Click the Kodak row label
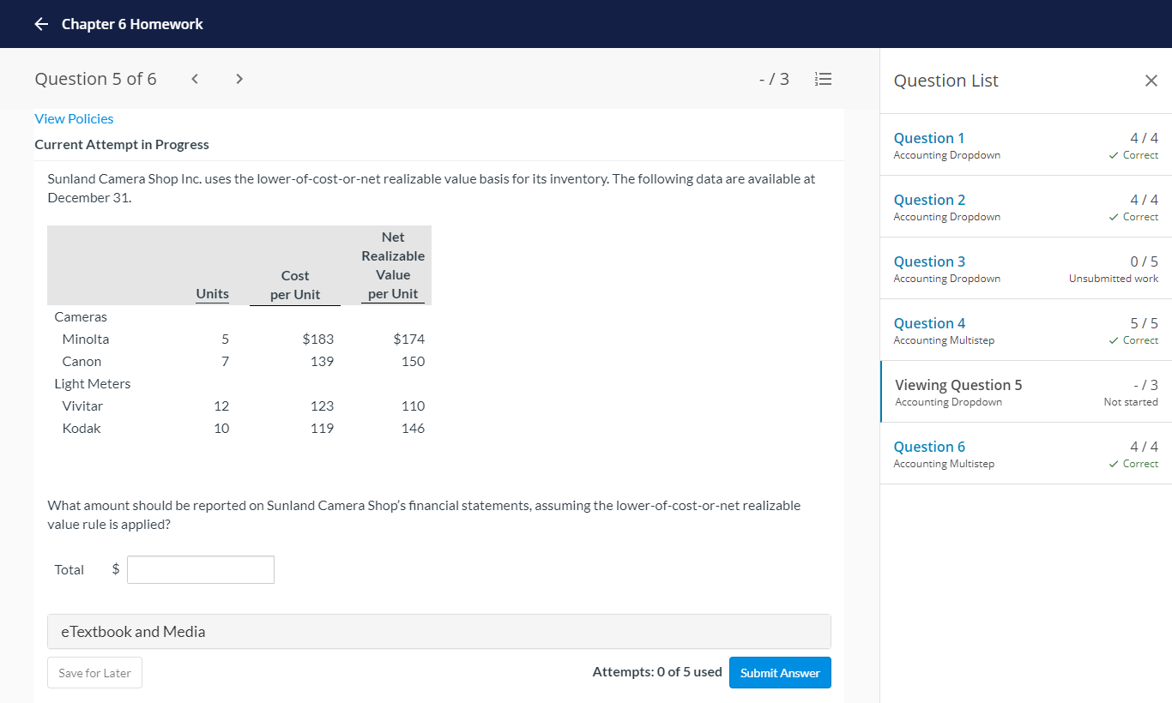The image size is (1172, 703). point(82,429)
